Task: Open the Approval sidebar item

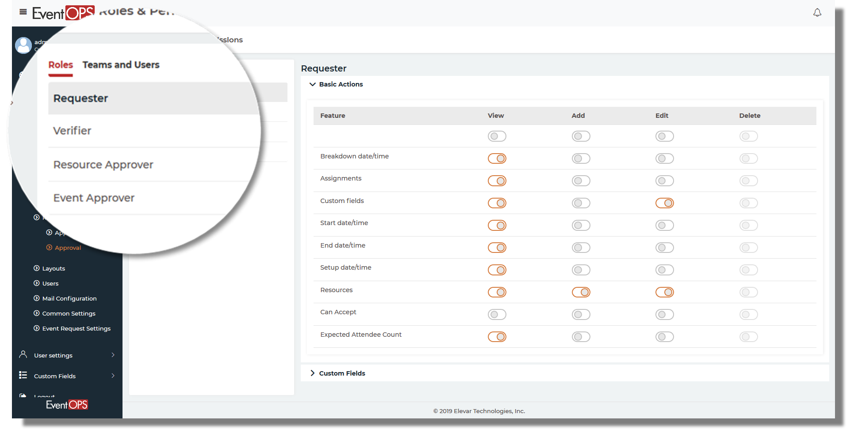Action: (68, 248)
